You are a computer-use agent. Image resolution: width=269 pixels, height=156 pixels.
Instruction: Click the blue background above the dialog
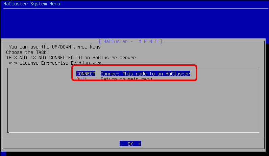(134, 24)
